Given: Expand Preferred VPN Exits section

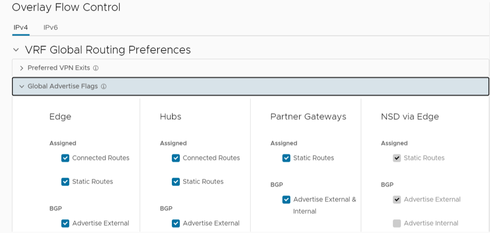Looking at the screenshot, I should 22,68.
